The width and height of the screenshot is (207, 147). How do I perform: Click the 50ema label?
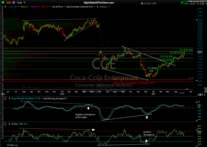24,7
